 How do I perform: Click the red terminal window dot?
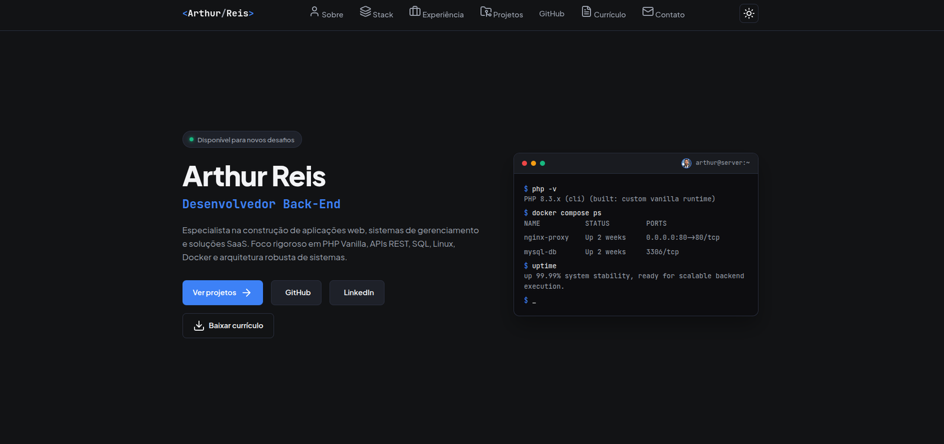[525, 163]
